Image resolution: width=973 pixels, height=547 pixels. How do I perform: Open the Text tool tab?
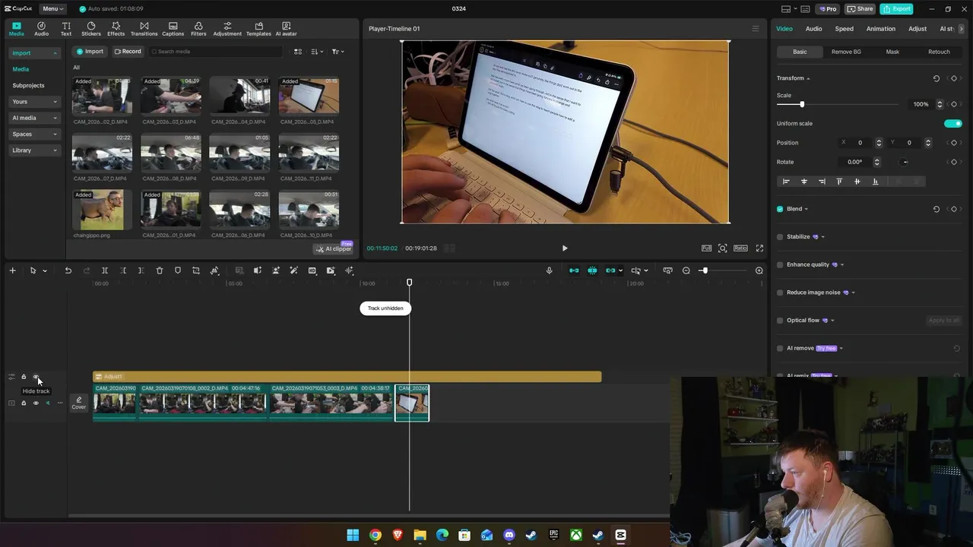tap(66, 29)
